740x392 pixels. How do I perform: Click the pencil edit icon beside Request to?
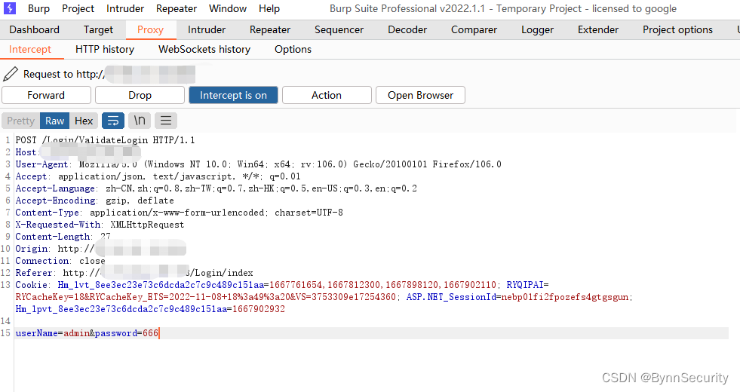click(11, 74)
